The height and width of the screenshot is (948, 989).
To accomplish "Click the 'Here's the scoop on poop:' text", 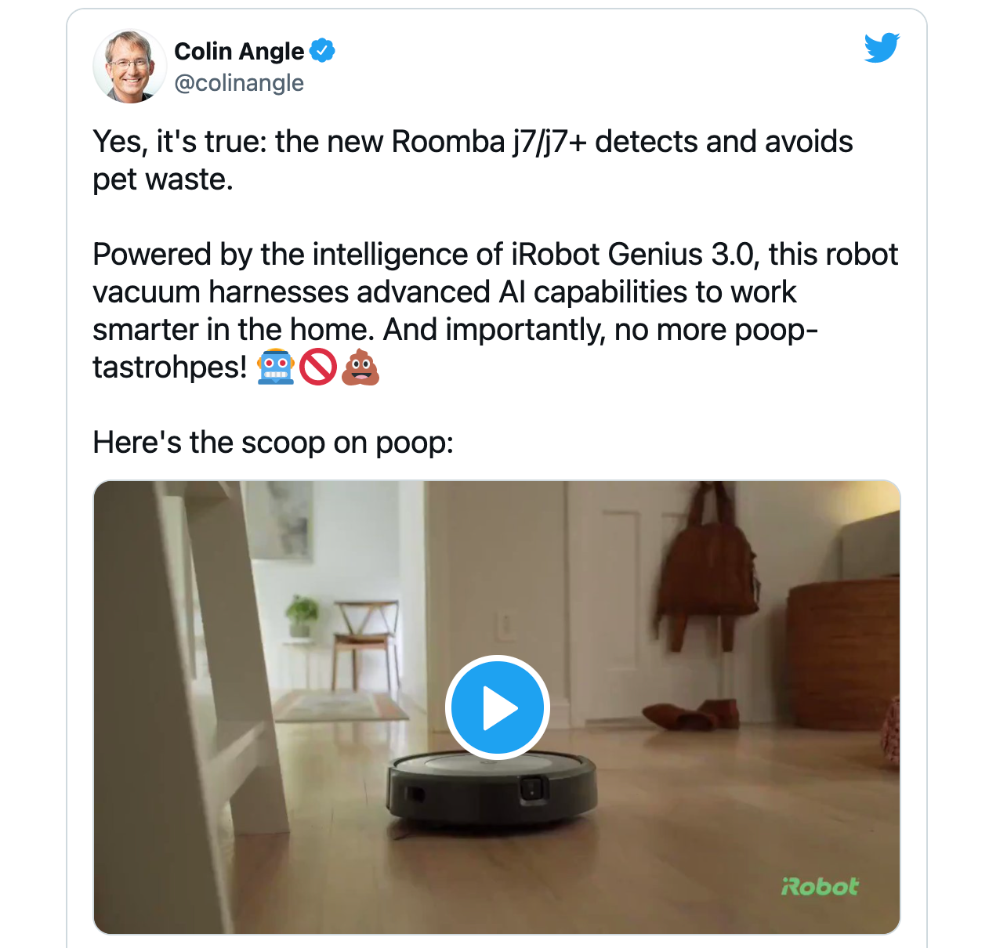I will click(x=273, y=443).
